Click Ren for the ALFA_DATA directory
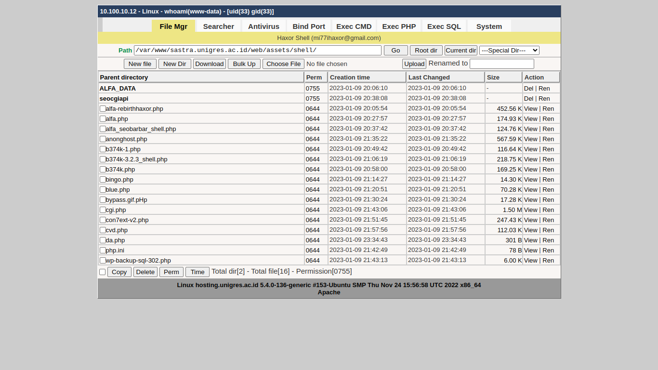Viewport: 658px width, 370px height. [x=544, y=89]
